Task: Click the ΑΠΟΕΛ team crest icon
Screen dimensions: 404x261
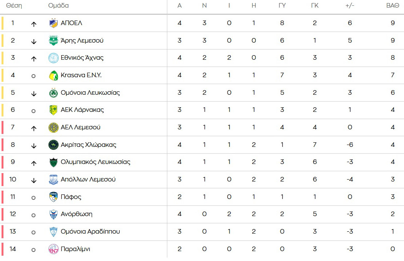Action: (x=53, y=23)
